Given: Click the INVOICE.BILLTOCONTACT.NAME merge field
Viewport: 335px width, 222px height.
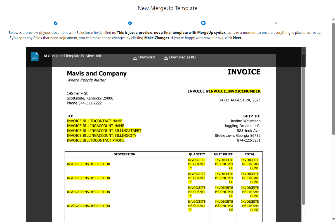Looking at the screenshot, I should point(95,121).
